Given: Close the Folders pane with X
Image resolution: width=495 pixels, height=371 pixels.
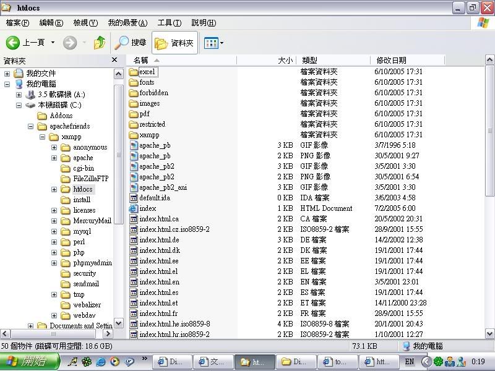Looking at the screenshot, I should [114, 60].
